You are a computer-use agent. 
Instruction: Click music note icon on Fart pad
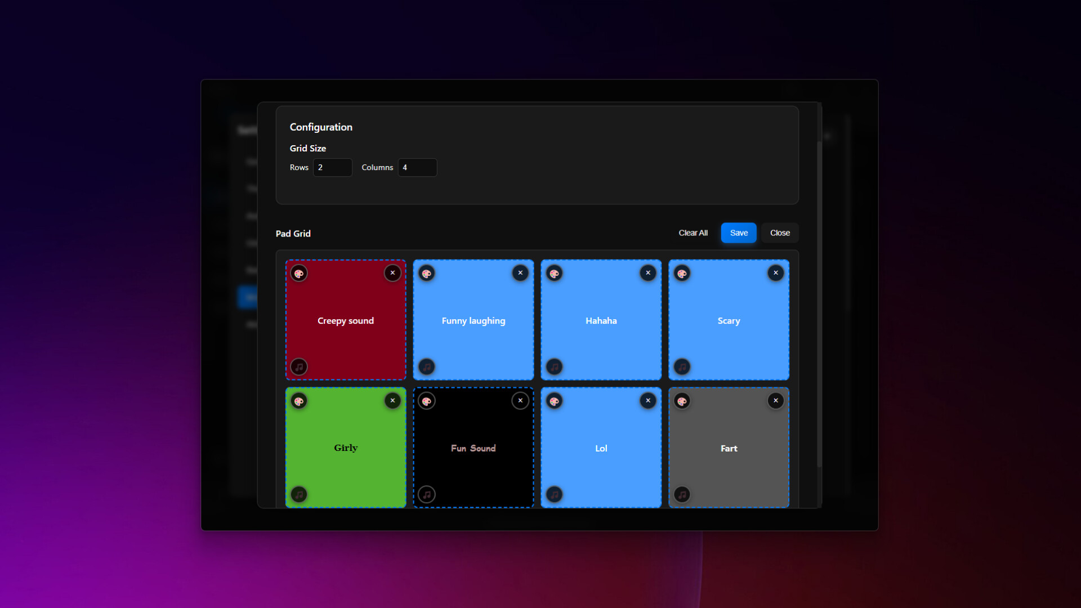[682, 495]
